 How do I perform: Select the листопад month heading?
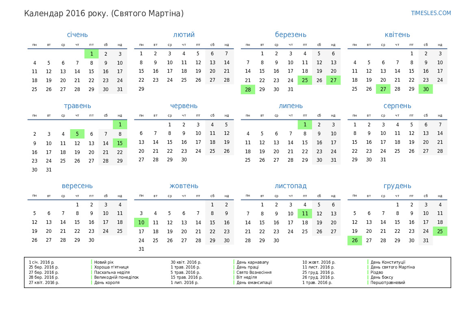[x=291, y=186]
